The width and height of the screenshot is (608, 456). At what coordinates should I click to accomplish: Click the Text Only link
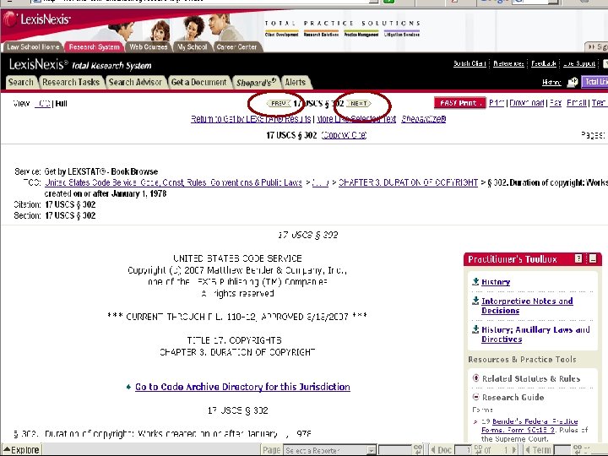point(600,103)
